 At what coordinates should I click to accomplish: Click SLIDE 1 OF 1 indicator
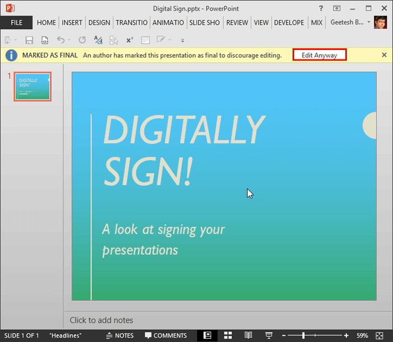tap(21, 335)
